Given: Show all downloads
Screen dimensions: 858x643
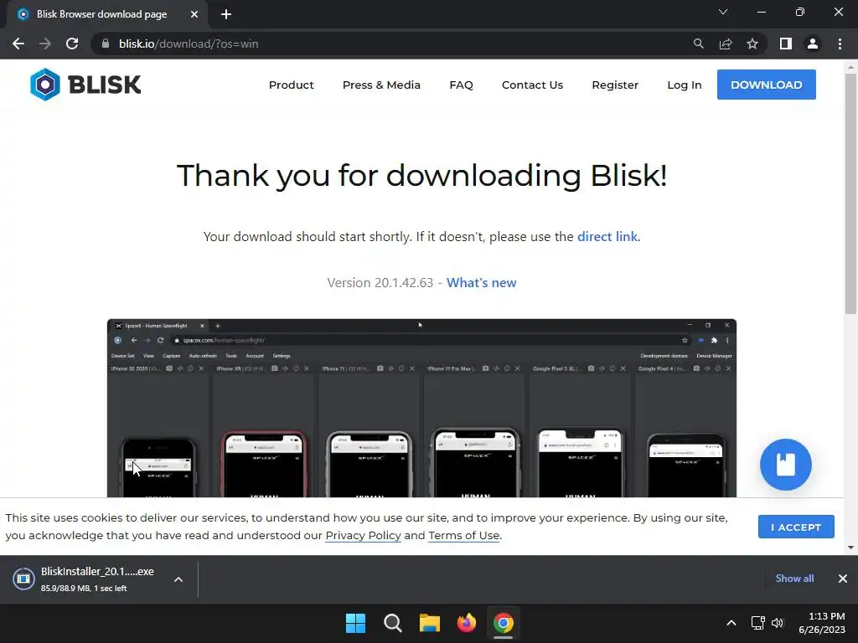Looking at the screenshot, I should 794,579.
